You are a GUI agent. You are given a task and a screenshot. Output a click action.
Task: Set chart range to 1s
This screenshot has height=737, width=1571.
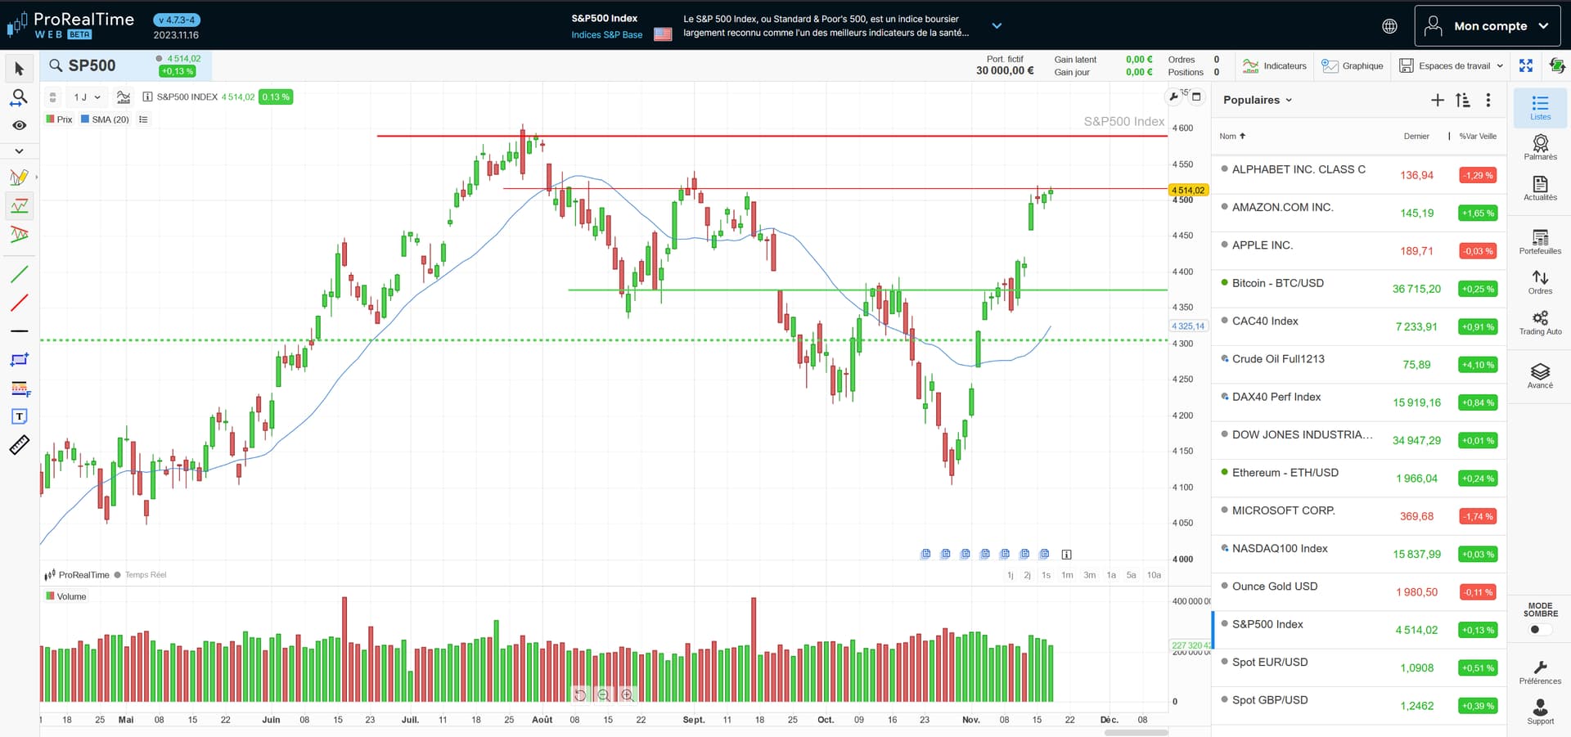1046,575
